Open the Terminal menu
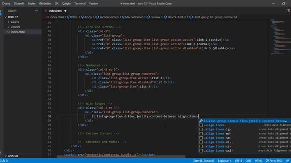The width and height of the screenshot is (291, 163). coord(80,4)
